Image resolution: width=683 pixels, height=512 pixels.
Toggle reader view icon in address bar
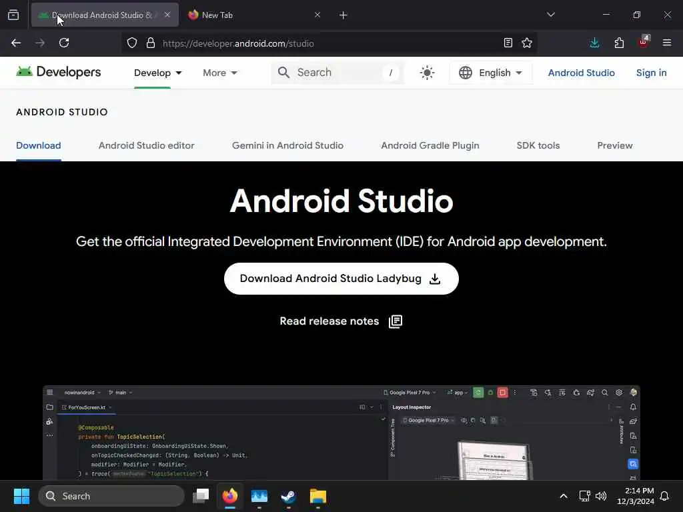pos(508,43)
